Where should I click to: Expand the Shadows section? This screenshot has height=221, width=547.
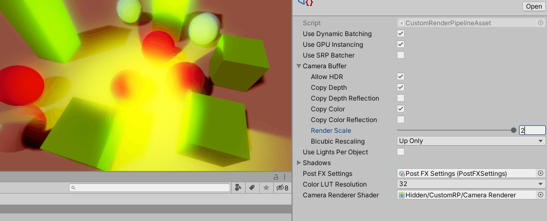(299, 162)
